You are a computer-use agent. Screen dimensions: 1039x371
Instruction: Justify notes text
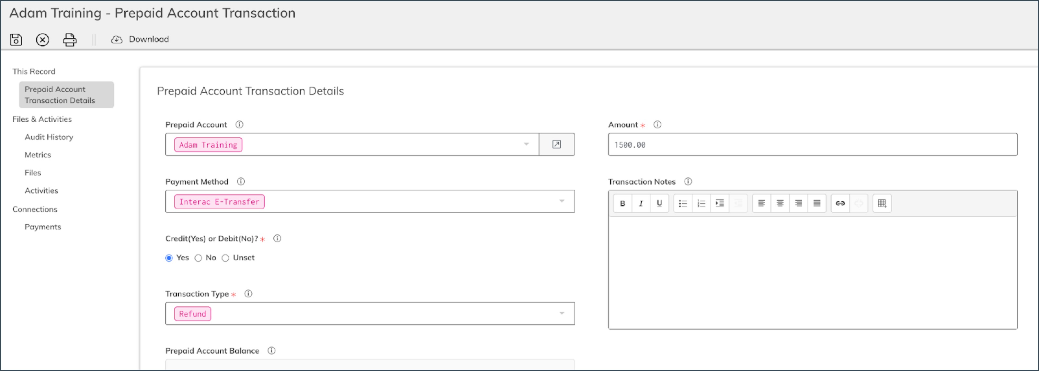817,203
